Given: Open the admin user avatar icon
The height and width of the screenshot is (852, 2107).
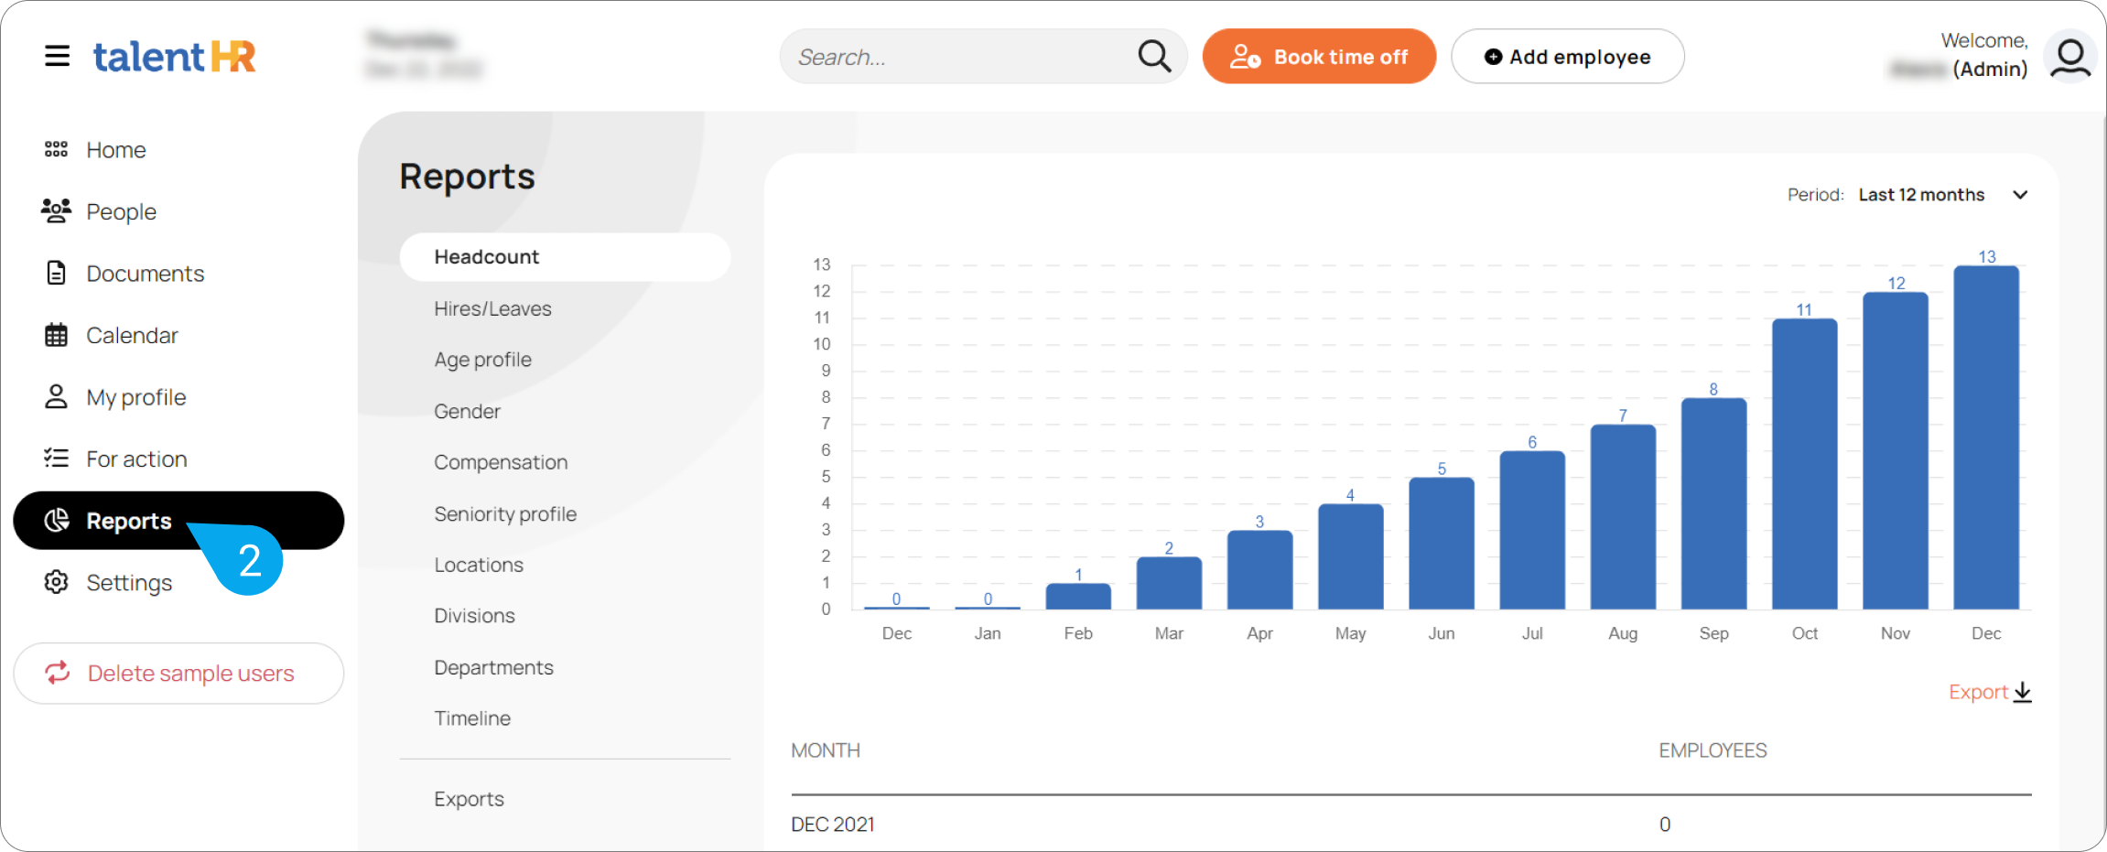Looking at the screenshot, I should [2070, 57].
